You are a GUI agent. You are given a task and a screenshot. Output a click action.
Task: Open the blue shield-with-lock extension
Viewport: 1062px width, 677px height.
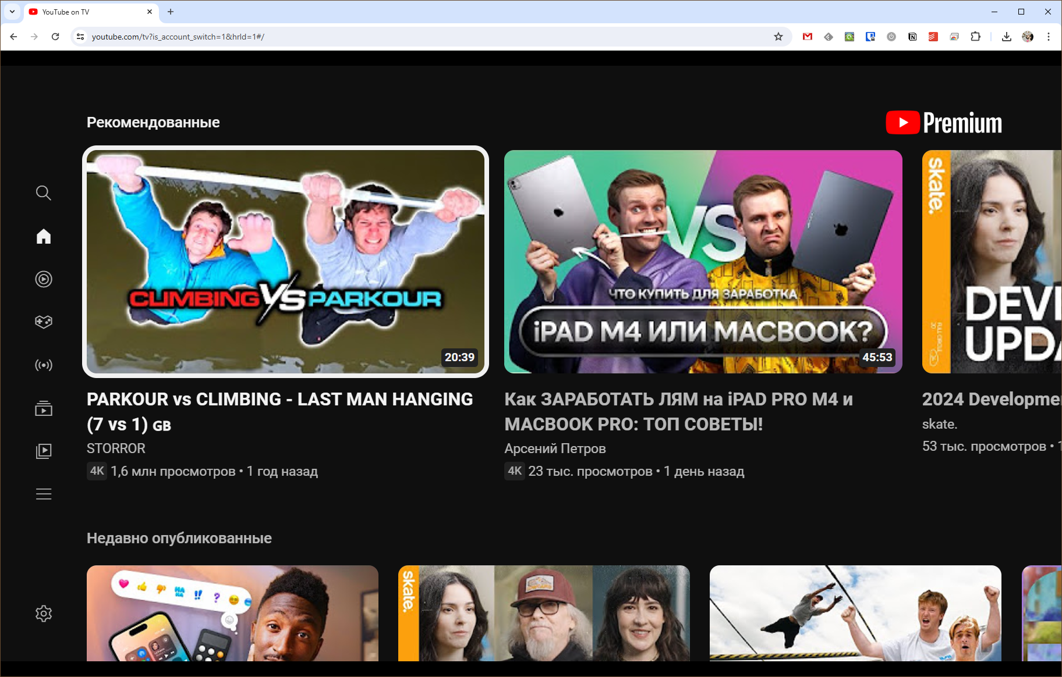click(x=870, y=37)
